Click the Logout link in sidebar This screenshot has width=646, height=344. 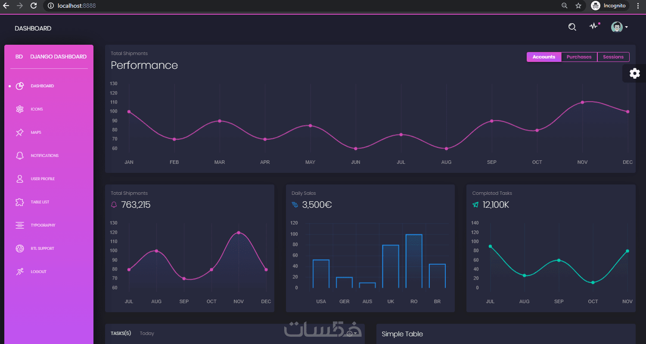click(38, 272)
